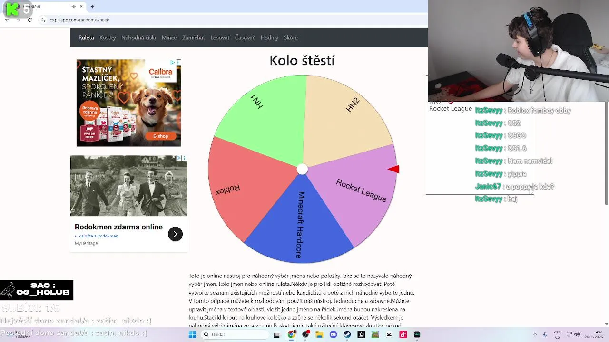Open the Skóre menu item
Image resolution: width=609 pixels, height=342 pixels.
pos(291,38)
